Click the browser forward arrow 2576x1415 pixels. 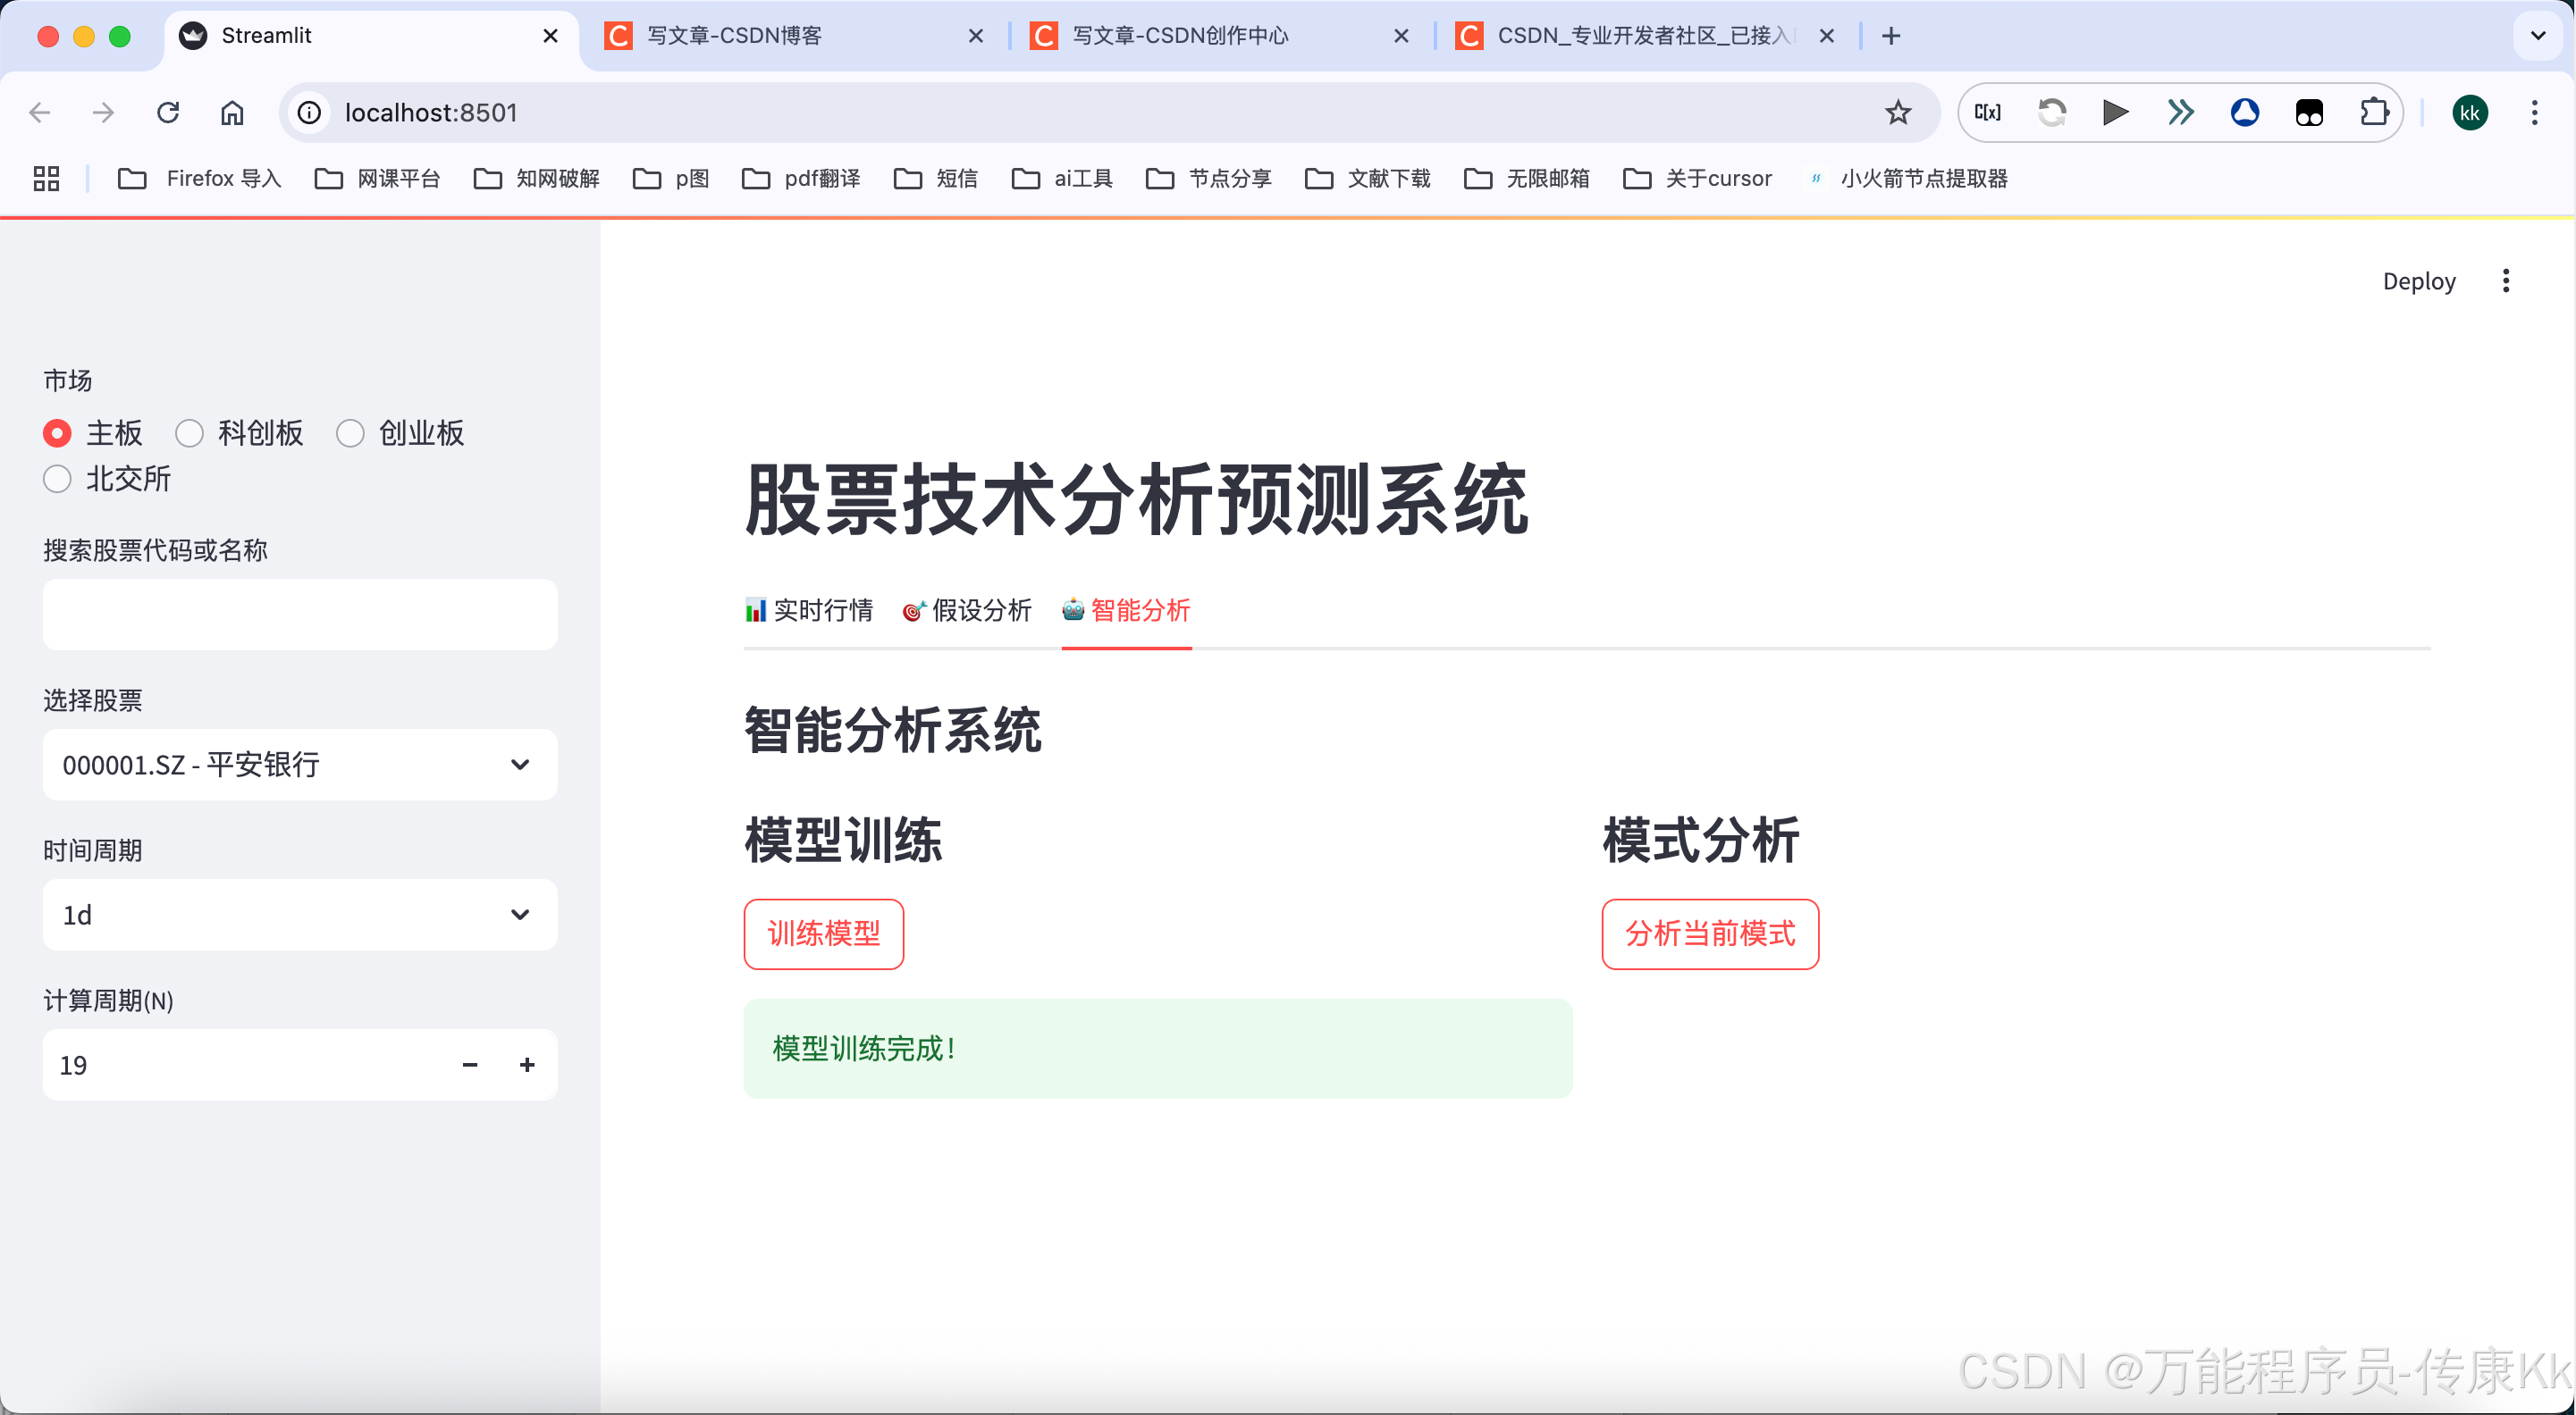tap(103, 113)
